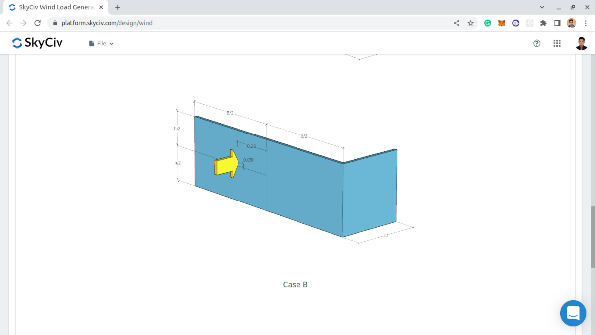This screenshot has width=595, height=335.
Task: Click the SkyCiv logo
Action: click(x=37, y=43)
